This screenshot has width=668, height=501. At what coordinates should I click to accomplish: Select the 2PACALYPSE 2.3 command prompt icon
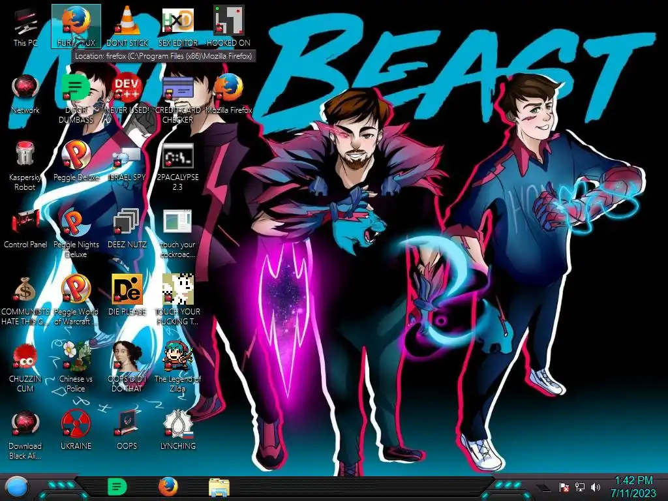(178, 166)
